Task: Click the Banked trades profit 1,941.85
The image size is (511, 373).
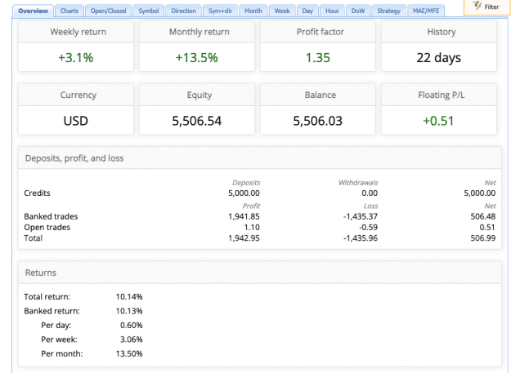Action: 244,216
